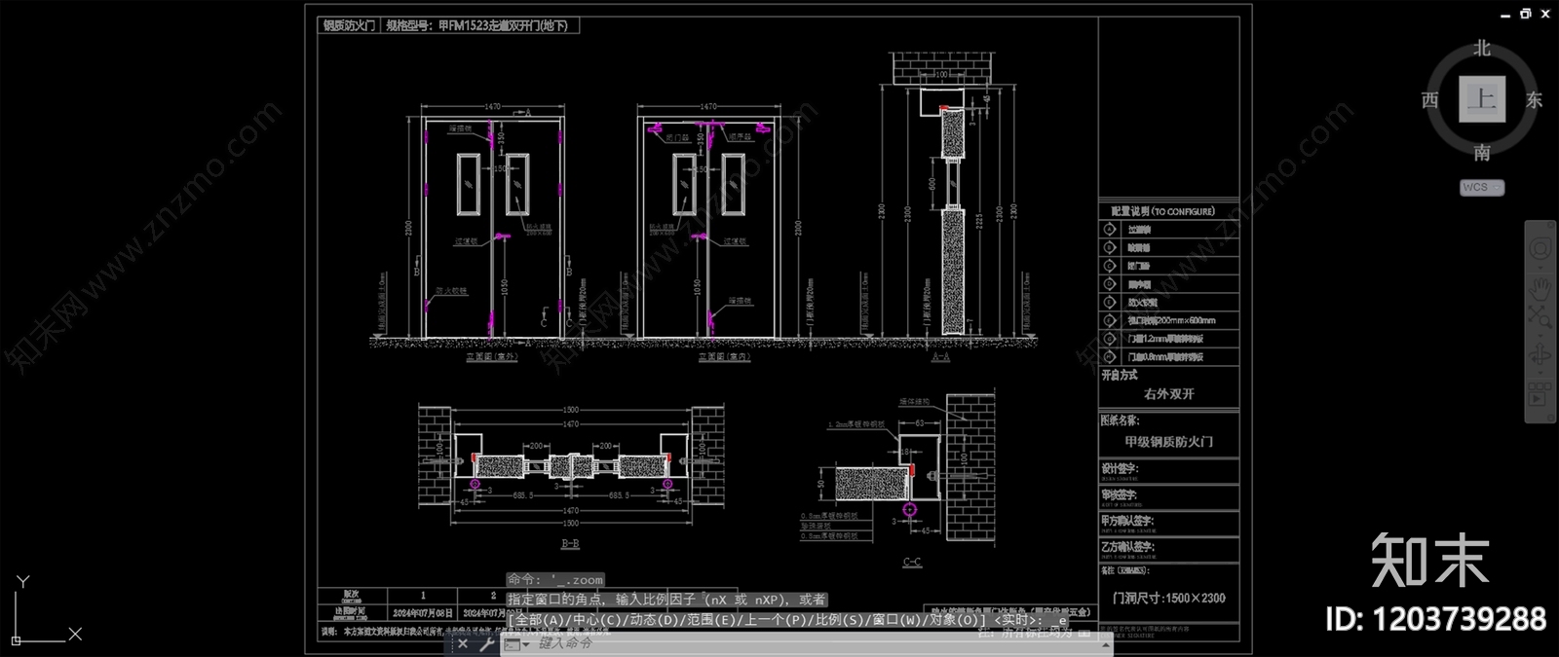
Task: Click the A-A section label
Action: pyautogui.click(x=940, y=357)
